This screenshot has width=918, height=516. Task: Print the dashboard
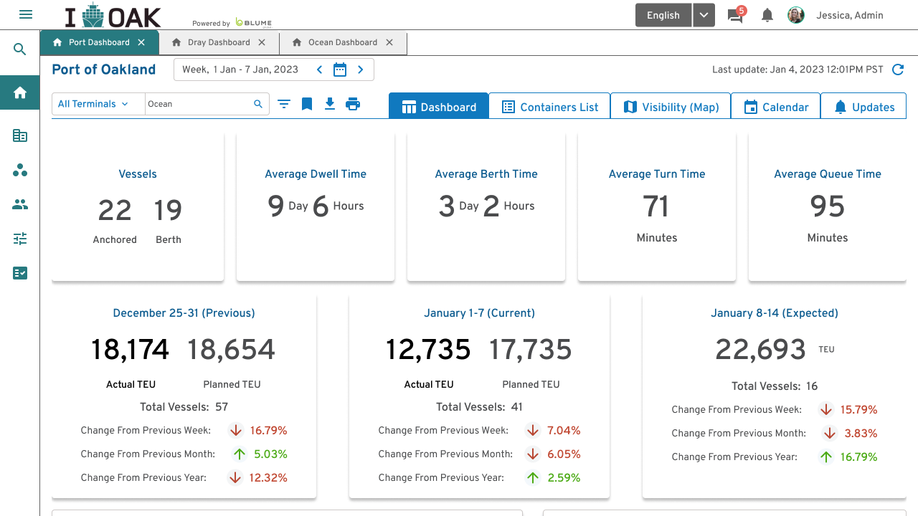[x=353, y=104]
